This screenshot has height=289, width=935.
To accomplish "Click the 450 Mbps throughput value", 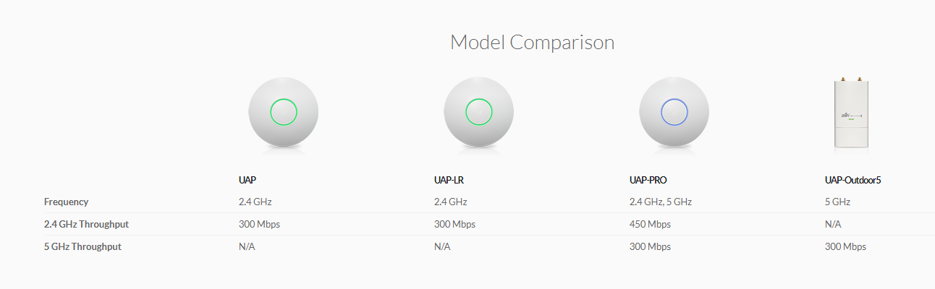I will pos(650,225).
